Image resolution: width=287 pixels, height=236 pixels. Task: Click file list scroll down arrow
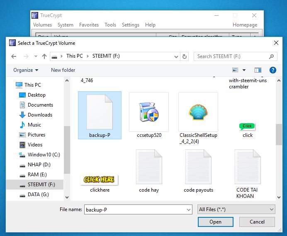pos(279,197)
